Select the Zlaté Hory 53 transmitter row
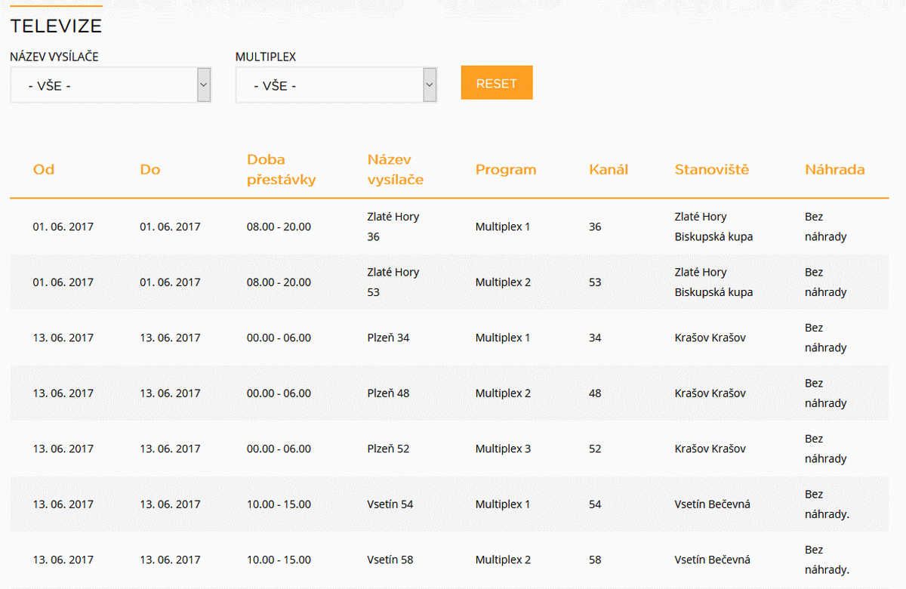 (393, 282)
